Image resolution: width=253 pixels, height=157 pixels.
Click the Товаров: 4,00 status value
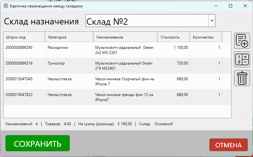coord(58,124)
